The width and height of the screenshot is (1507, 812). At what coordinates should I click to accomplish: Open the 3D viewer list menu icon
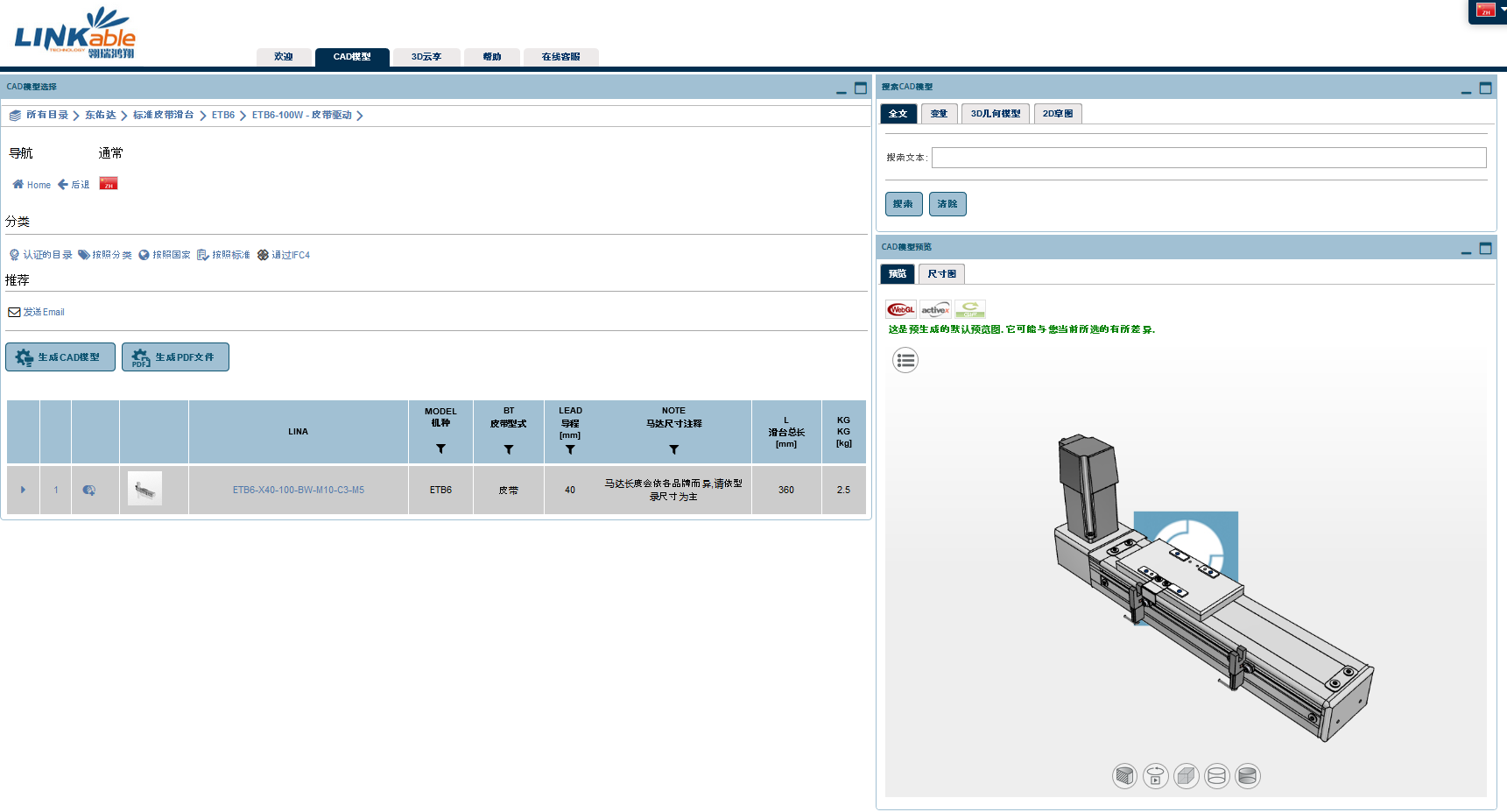[x=905, y=360]
